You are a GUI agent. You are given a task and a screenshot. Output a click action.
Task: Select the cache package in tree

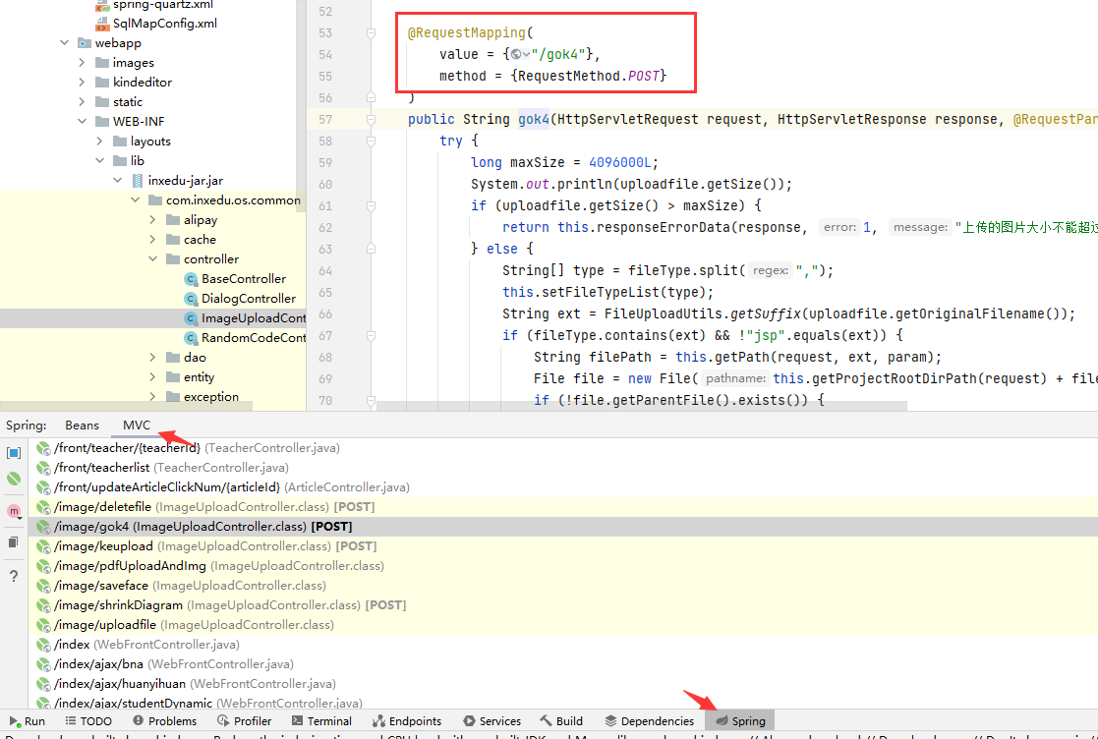pyautogui.click(x=200, y=240)
